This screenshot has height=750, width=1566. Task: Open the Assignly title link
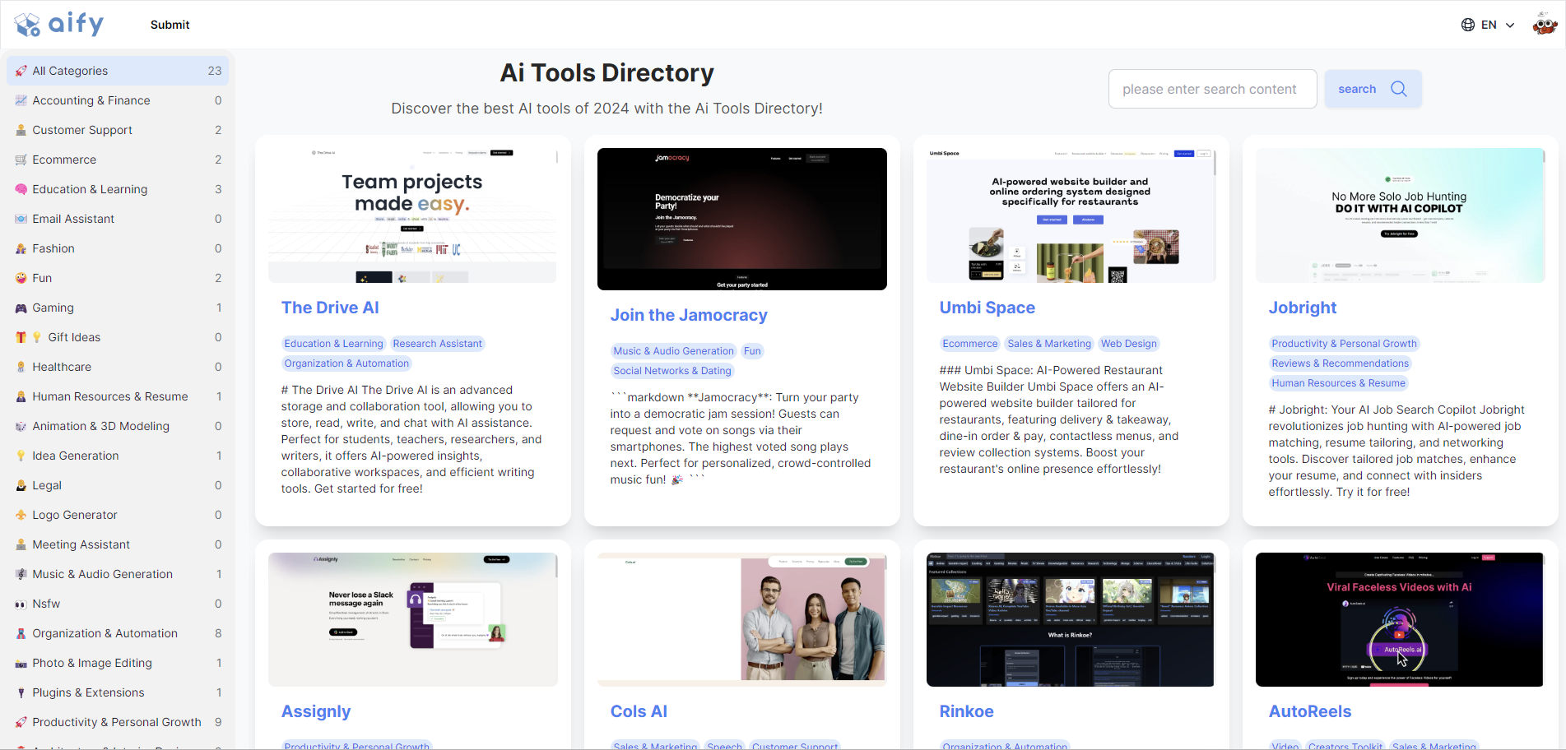point(316,711)
